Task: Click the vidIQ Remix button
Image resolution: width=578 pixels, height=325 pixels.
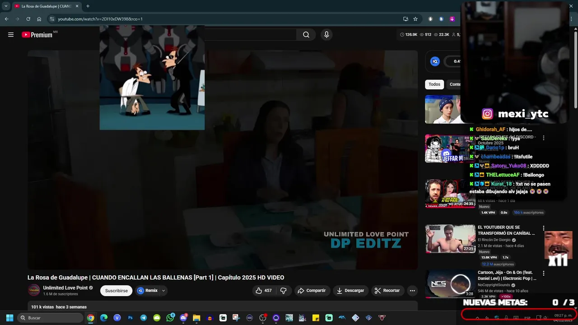Action: coord(148,291)
